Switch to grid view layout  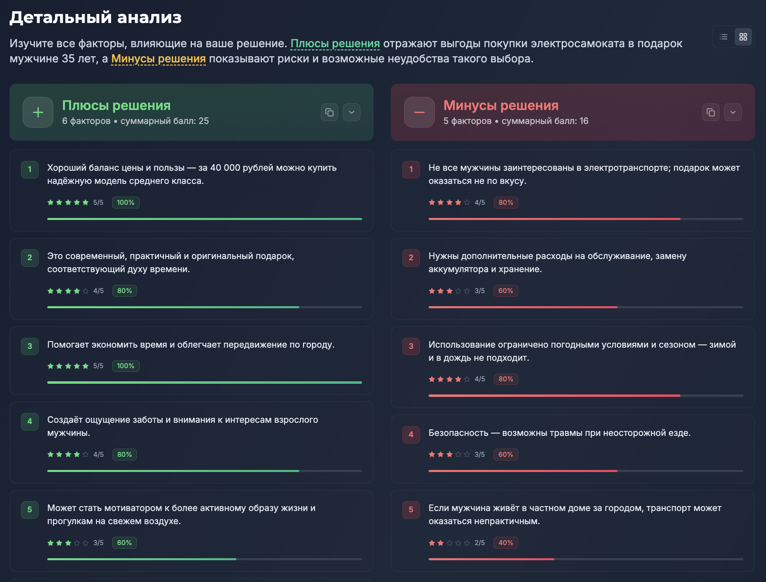743,37
